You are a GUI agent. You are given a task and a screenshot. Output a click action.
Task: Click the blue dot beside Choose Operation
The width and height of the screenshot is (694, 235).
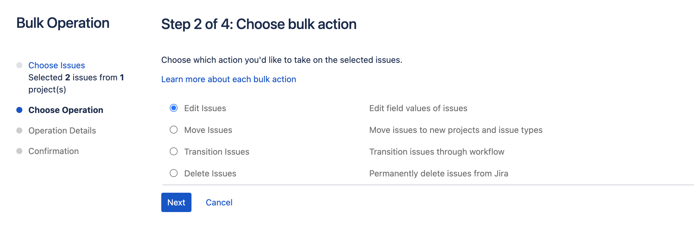click(x=19, y=110)
